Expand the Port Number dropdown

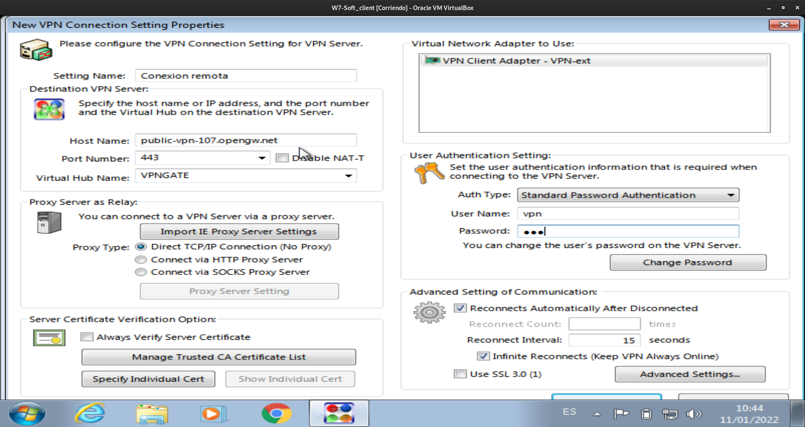[262, 158]
